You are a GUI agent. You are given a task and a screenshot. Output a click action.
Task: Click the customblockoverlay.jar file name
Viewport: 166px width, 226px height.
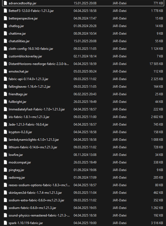point(25,56)
